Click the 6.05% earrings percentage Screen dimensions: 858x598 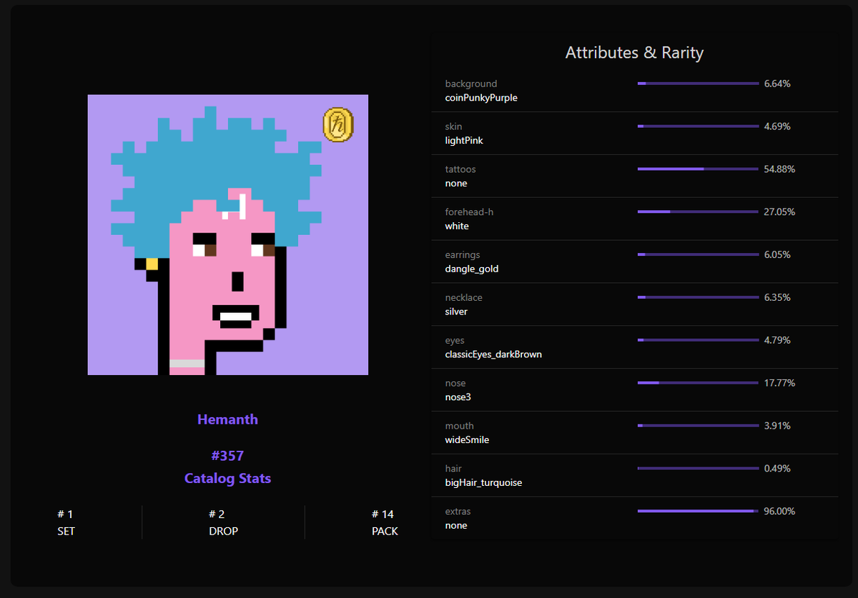pyautogui.click(x=777, y=255)
